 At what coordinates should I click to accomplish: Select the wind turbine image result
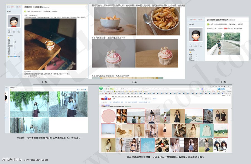click(147, 145)
